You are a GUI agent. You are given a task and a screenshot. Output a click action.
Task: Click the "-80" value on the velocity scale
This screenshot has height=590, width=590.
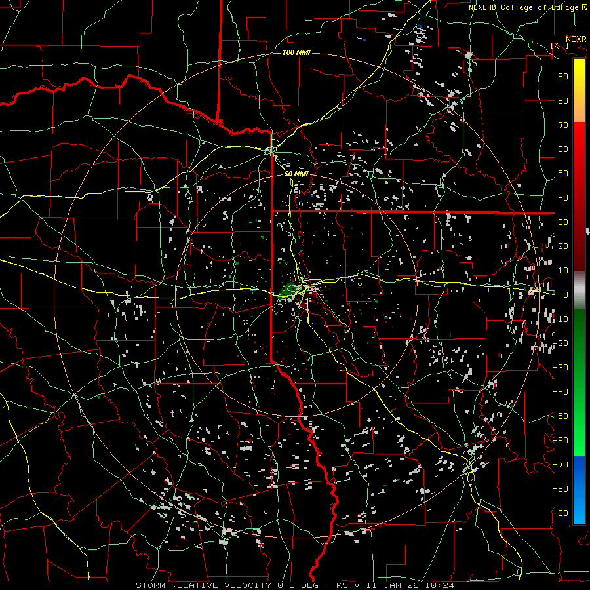[x=560, y=489]
